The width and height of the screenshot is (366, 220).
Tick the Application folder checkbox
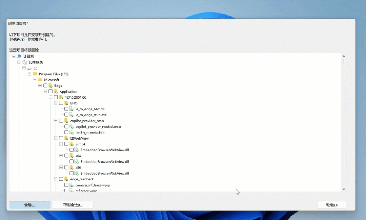tap(50, 92)
